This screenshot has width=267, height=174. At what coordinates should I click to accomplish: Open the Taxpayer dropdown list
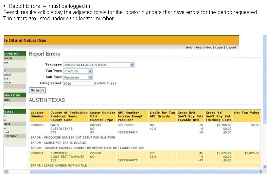coord(132,65)
